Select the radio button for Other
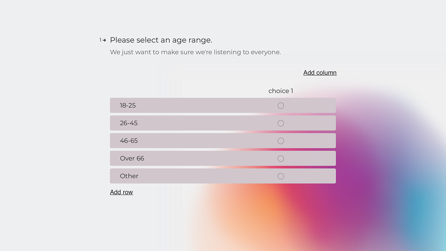Image resolution: width=446 pixels, height=251 pixels. (x=281, y=176)
